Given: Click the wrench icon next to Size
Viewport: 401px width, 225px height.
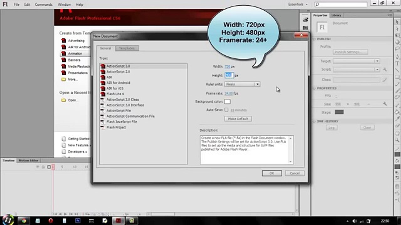Looking at the screenshot, I should click(385, 104).
